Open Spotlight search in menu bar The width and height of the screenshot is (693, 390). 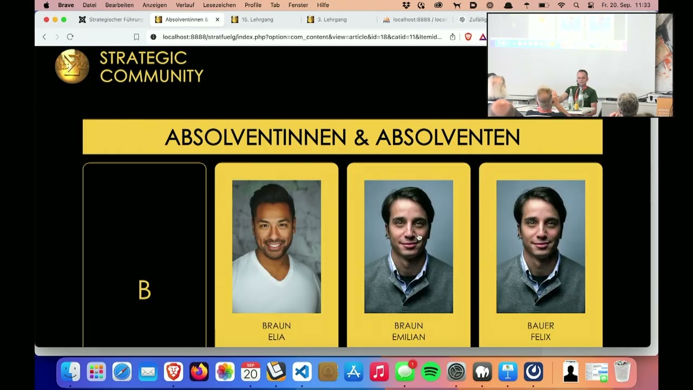click(576, 5)
